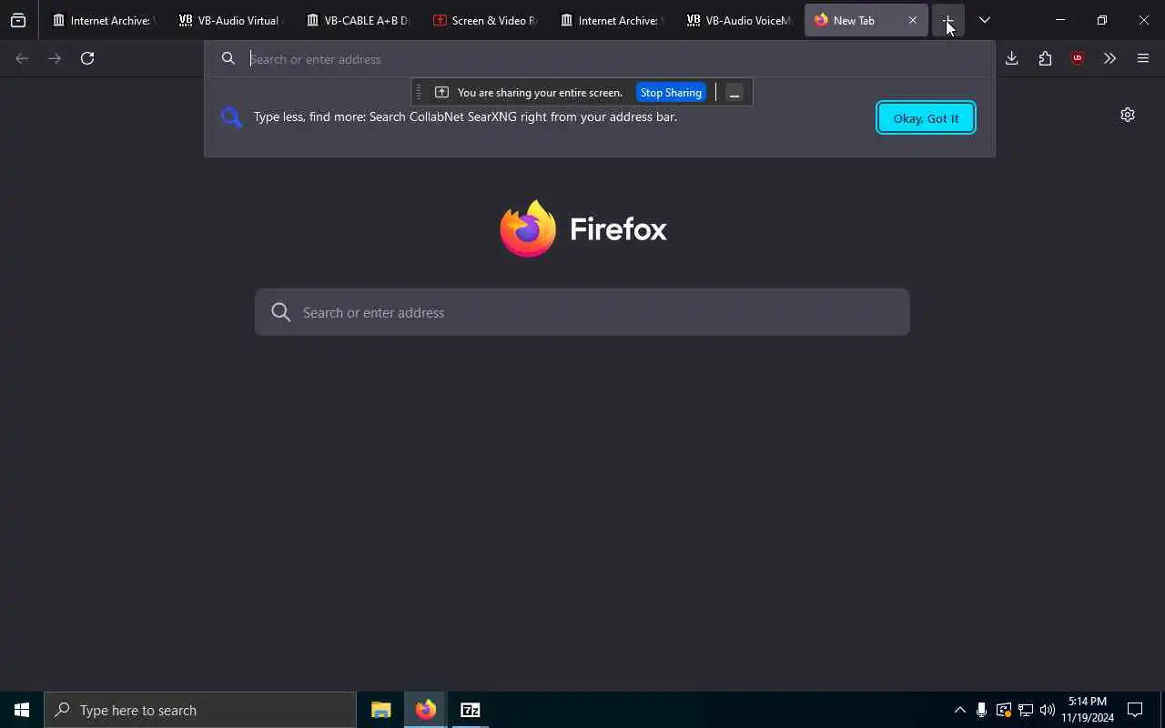Switch to second Internet Archive tab
This screenshot has height=728, width=1165.
tap(612, 20)
